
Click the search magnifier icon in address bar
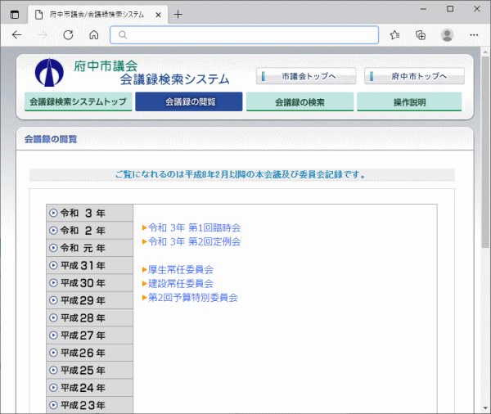[123, 34]
